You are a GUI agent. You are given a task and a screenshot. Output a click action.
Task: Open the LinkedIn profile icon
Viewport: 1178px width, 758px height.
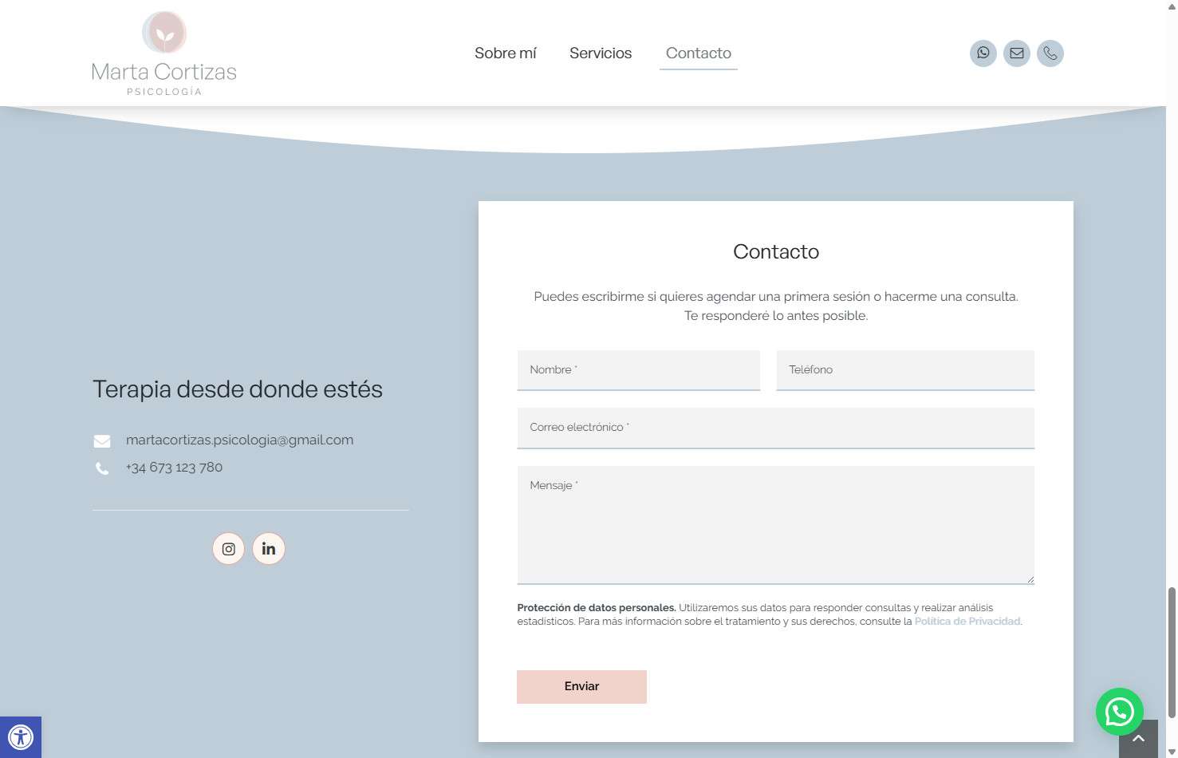click(x=269, y=549)
